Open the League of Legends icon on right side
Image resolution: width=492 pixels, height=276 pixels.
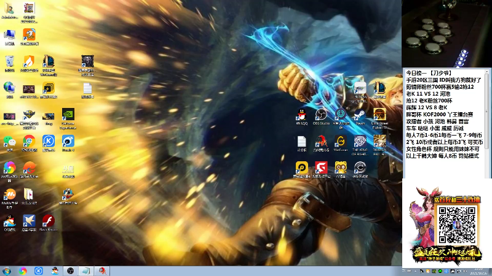379,90
